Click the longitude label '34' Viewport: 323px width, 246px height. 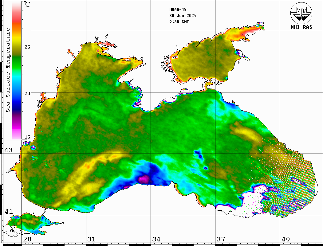[x=156, y=239]
